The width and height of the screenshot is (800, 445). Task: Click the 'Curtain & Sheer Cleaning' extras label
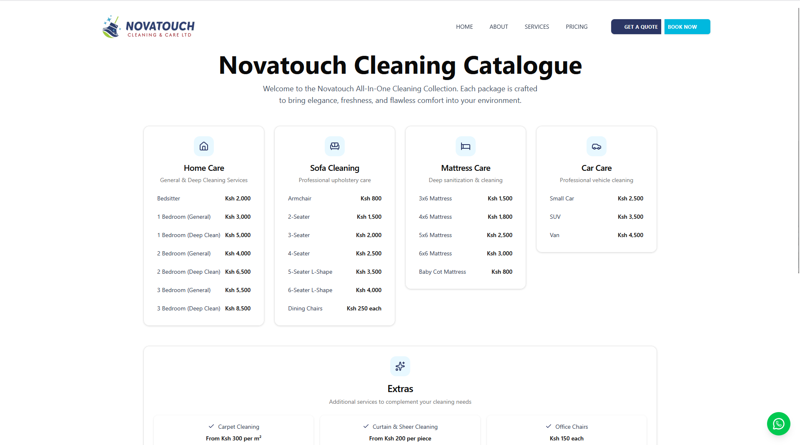pyautogui.click(x=405, y=427)
